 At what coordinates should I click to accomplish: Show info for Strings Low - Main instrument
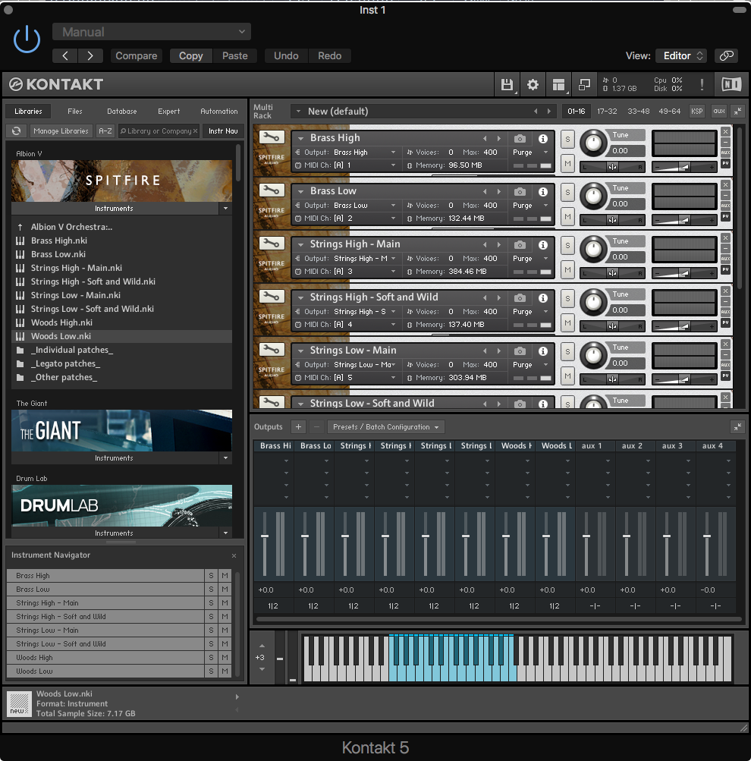543,351
